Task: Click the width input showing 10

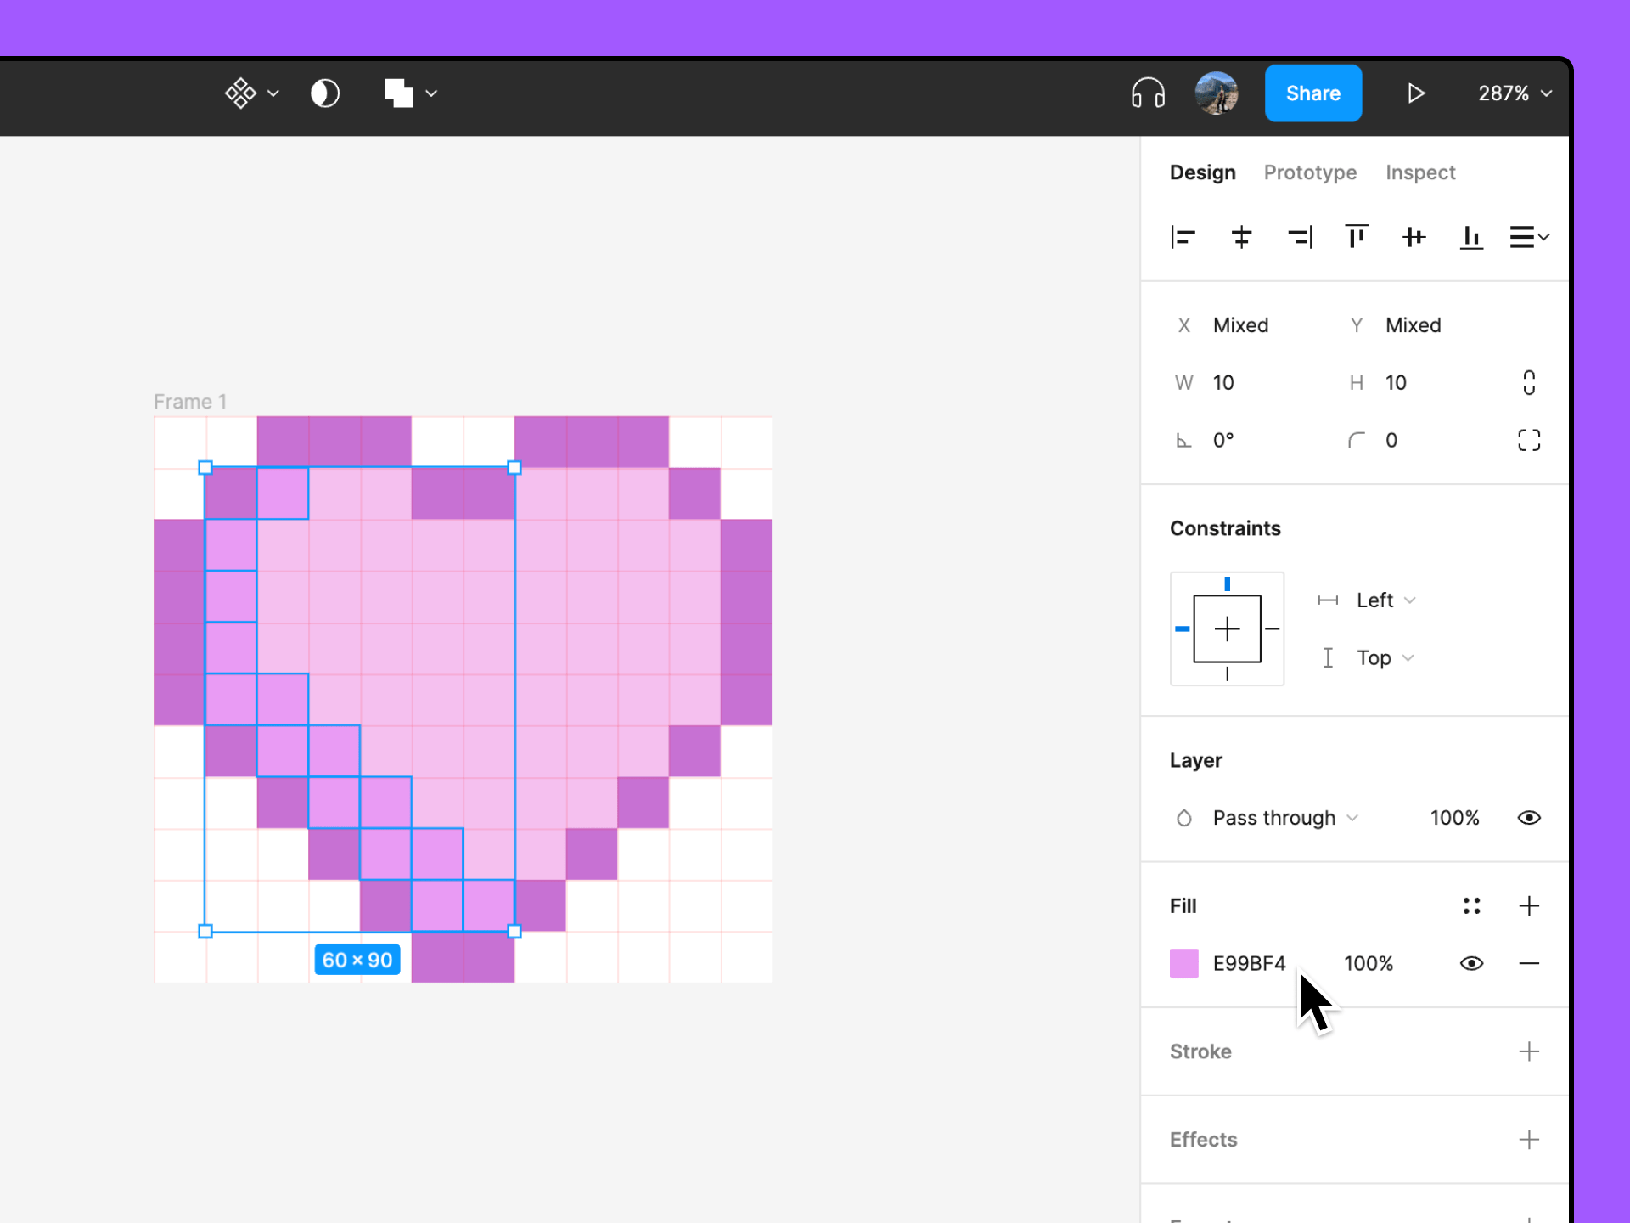Action: click(1224, 382)
